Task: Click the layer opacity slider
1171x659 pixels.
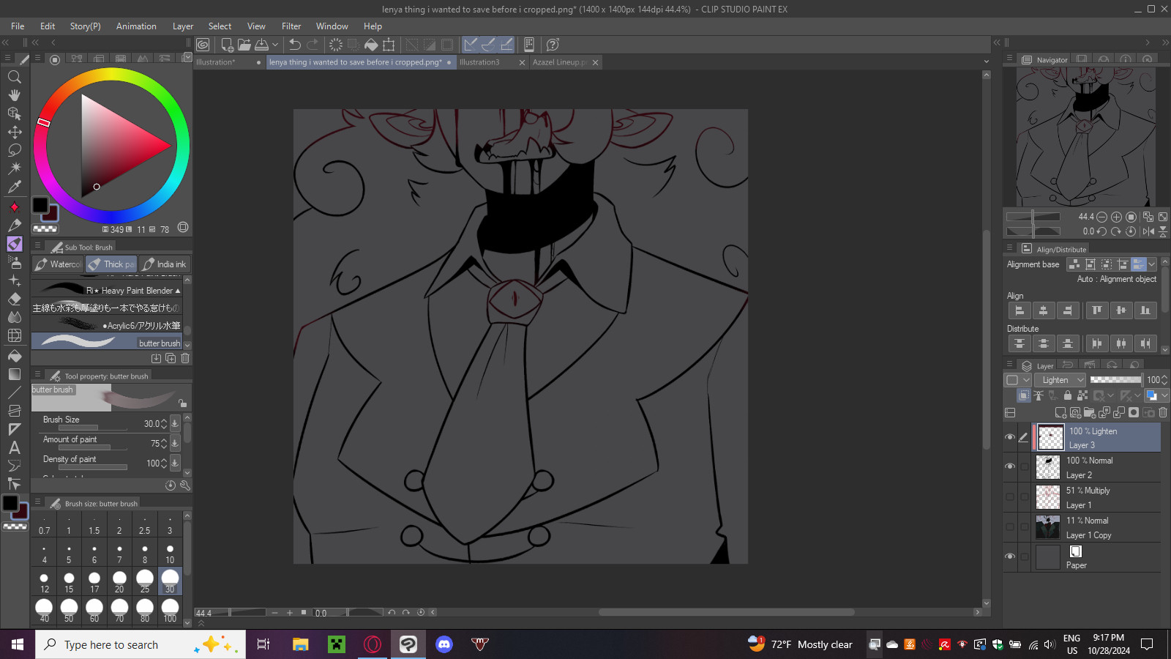Action: coord(1115,380)
